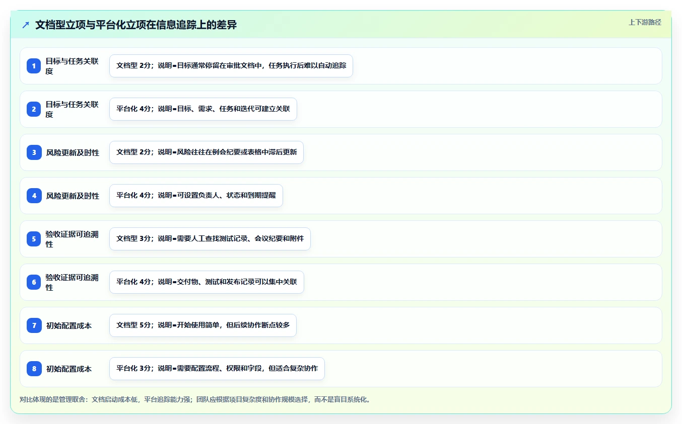The image size is (682, 424).
Task: Click 验收证据可追溯性 label in row 6
Action: click(x=72, y=282)
